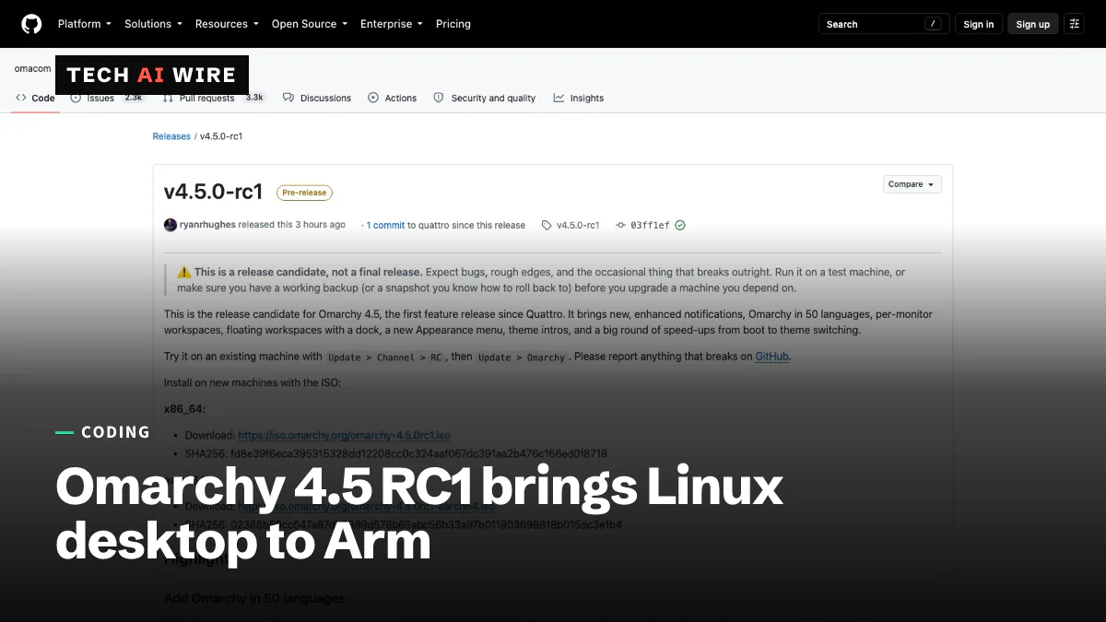Click the Discussions speech bubble icon
The width and height of the screenshot is (1106, 622).
288,98
